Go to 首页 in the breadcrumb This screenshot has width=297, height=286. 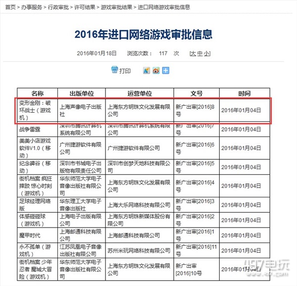coord(10,7)
